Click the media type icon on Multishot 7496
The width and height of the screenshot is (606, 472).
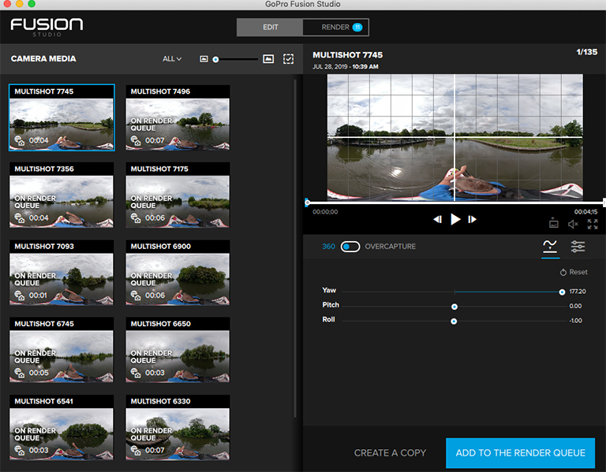coord(135,140)
